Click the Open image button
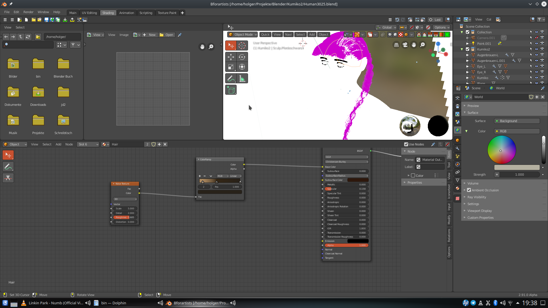 167,35
